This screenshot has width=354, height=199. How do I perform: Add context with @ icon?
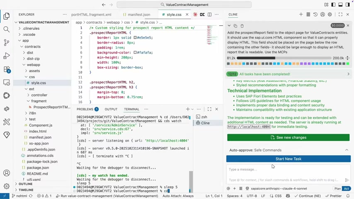(x=228, y=188)
